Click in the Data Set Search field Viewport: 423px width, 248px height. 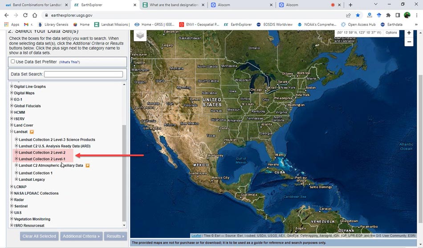pyautogui.click(x=83, y=74)
